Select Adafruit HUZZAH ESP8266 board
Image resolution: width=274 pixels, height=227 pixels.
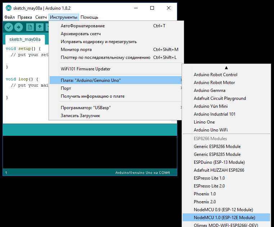(226, 170)
